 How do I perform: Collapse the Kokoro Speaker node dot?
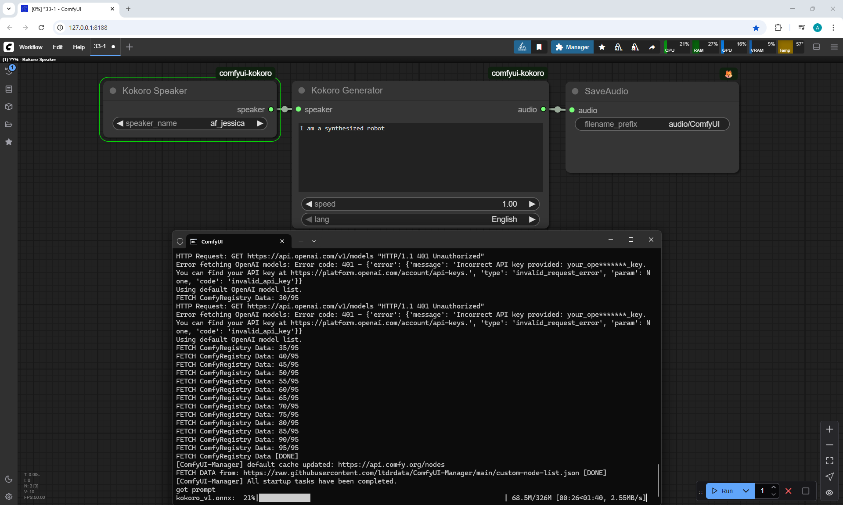click(x=113, y=91)
